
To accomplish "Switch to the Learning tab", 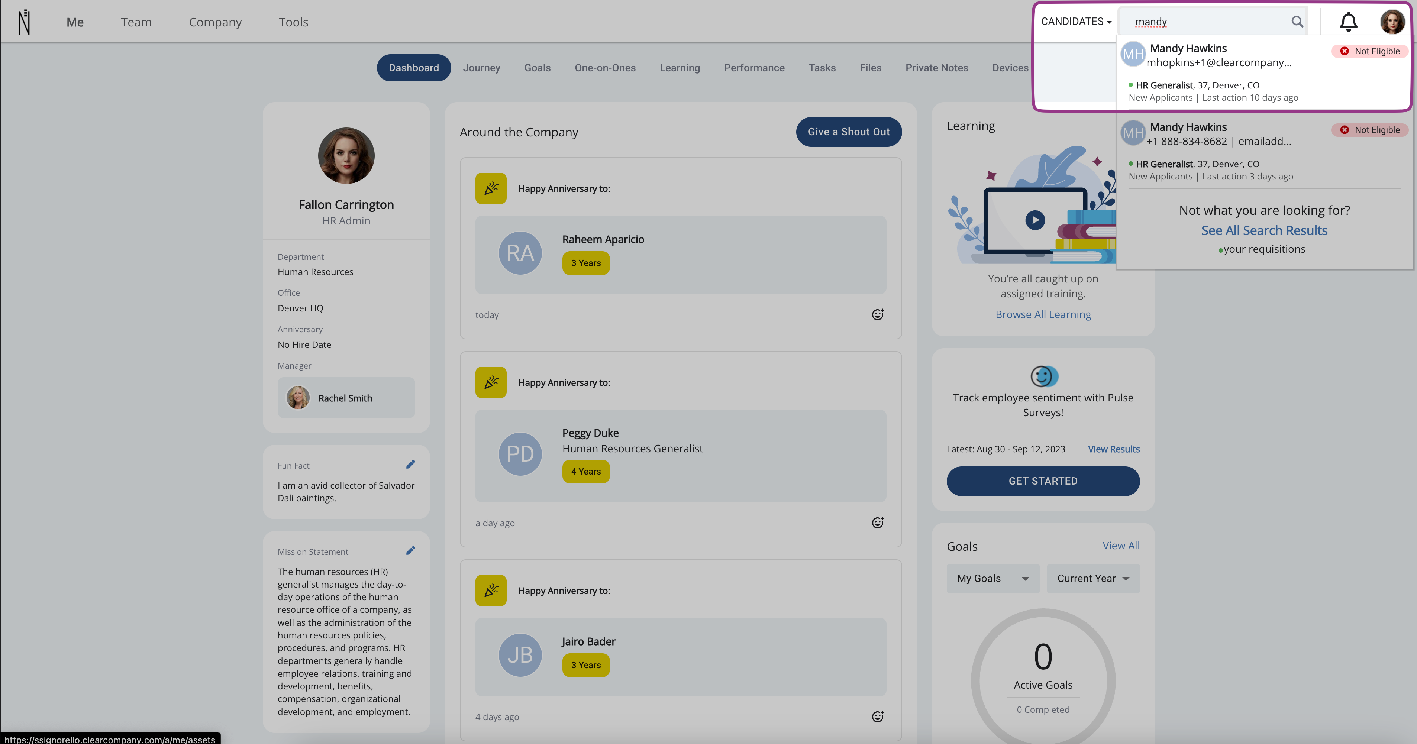I will (x=680, y=68).
